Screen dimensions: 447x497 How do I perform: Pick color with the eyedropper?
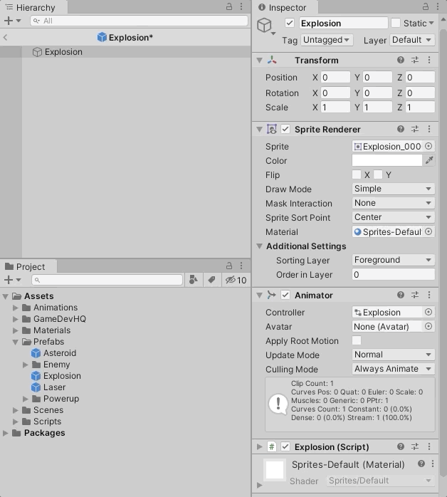tap(429, 160)
